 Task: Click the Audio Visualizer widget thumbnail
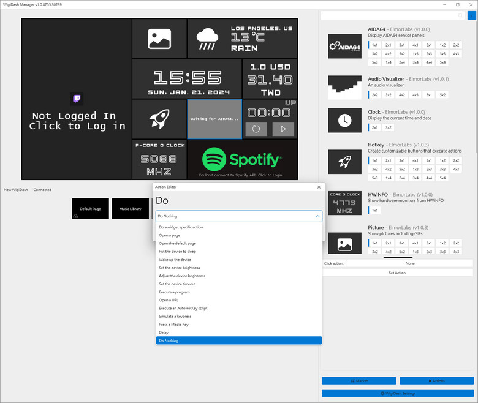coord(345,88)
